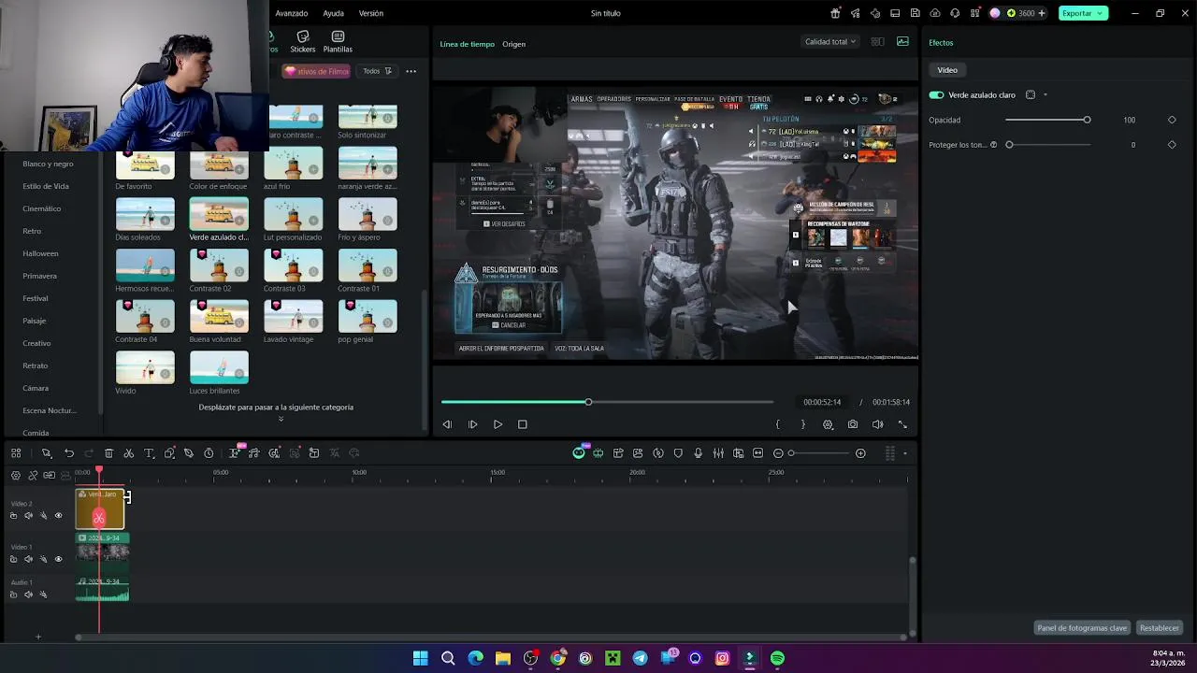Click the scopes waveform icon above preview
Image resolution: width=1197 pixels, height=673 pixels.
click(x=902, y=41)
